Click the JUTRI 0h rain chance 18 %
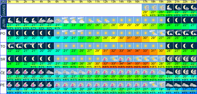The width and height of the screenshot is (197, 94). pyautogui.click(x=10, y=28)
